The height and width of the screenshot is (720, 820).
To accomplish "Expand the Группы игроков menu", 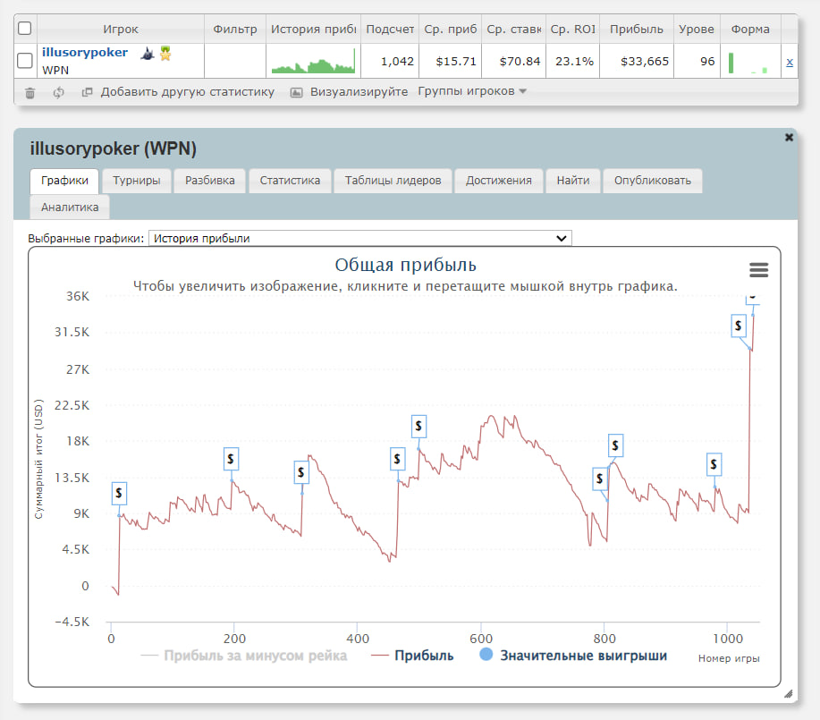I will point(472,91).
